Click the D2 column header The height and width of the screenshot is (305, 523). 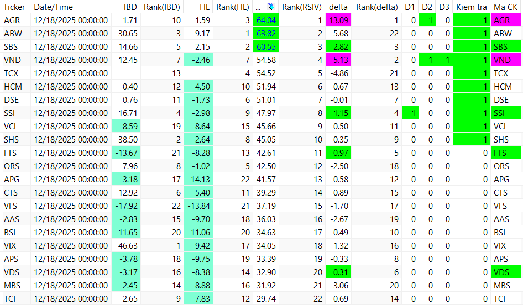click(x=427, y=7)
